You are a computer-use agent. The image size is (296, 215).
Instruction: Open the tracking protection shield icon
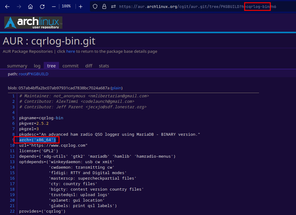(x=95, y=7)
